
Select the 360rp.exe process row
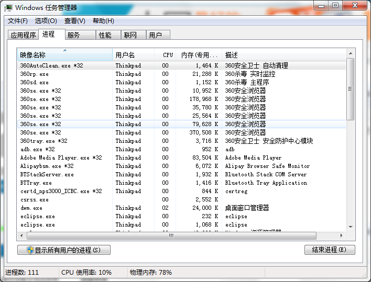[182, 74]
